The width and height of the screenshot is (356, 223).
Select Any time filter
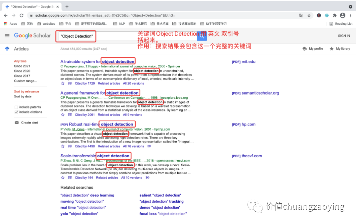(20, 61)
